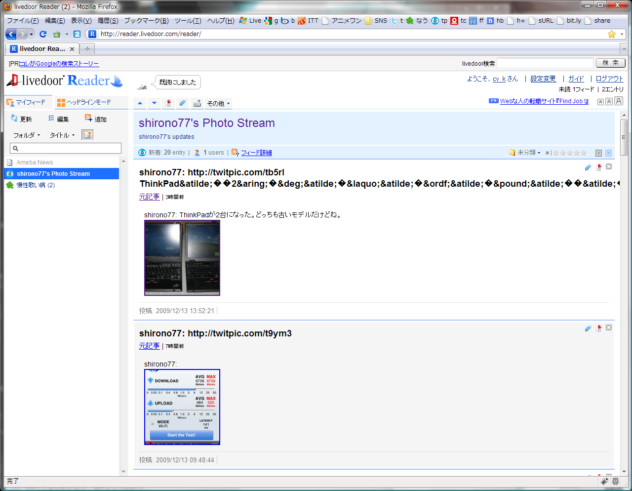Click 更新 refresh in sidebar
This screenshot has height=491, width=632.
click(21, 119)
